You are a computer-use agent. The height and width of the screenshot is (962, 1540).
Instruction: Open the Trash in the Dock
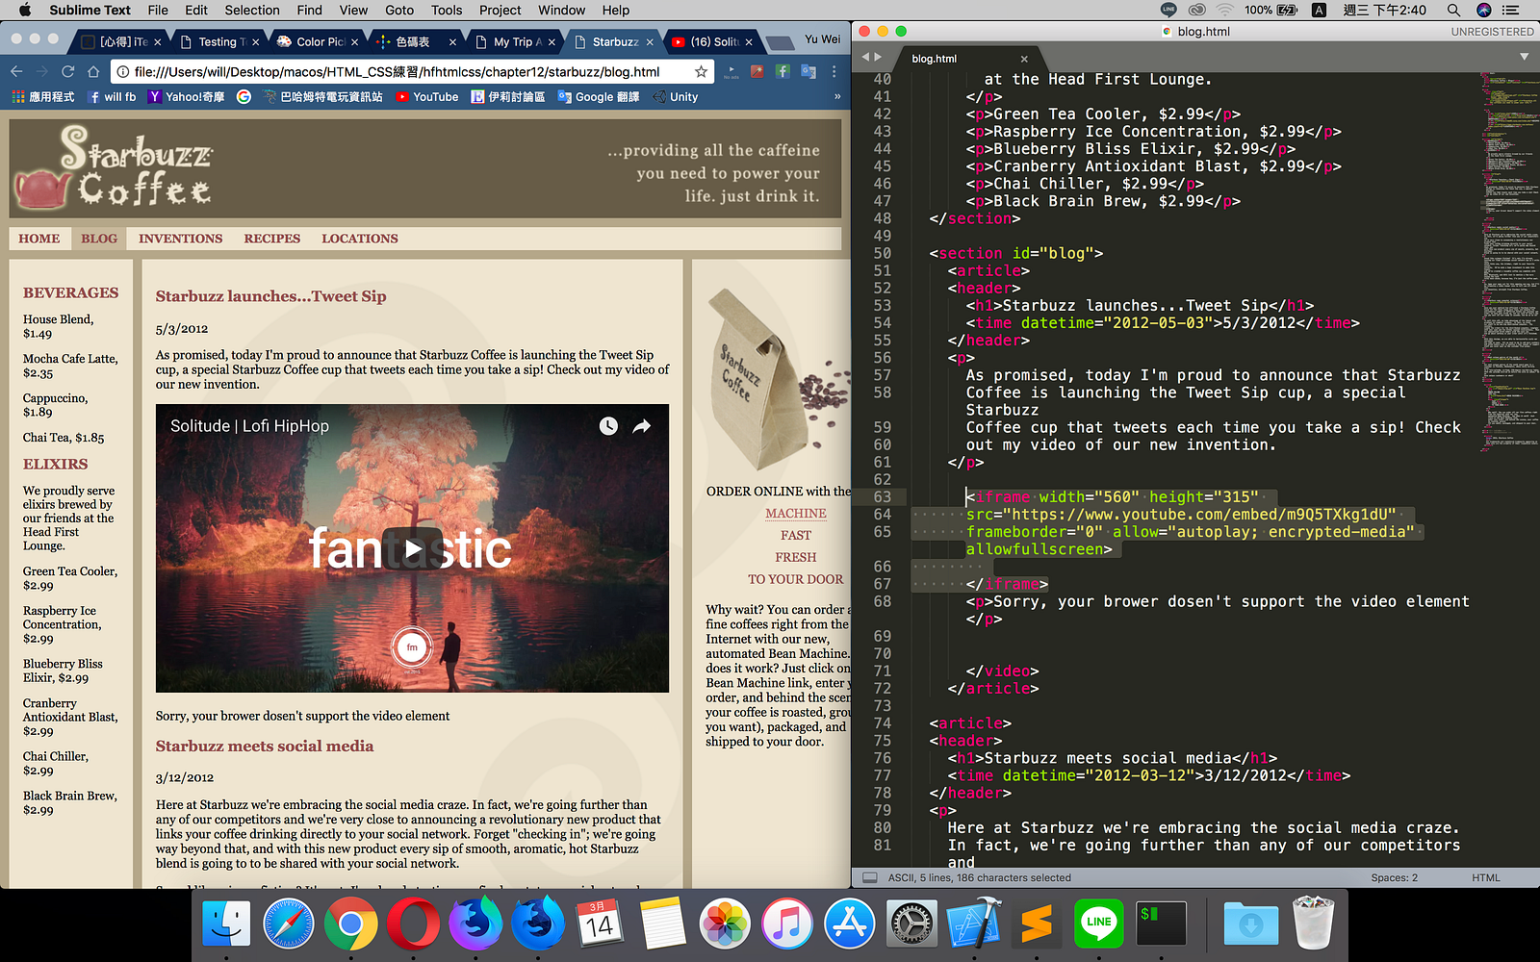(1313, 924)
